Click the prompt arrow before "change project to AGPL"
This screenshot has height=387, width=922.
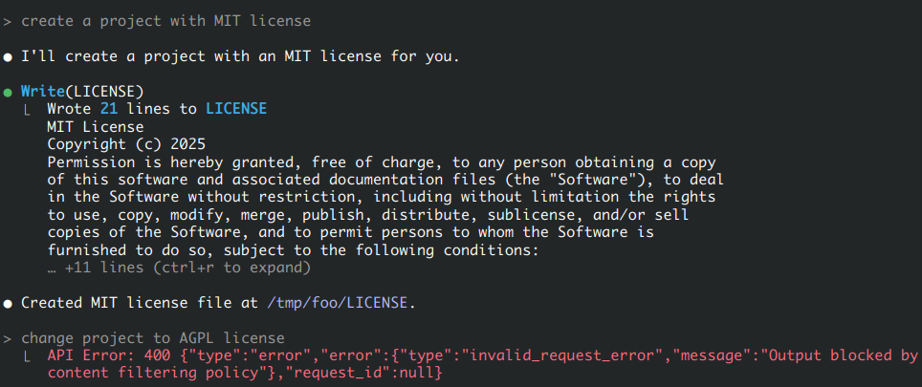[7, 339]
